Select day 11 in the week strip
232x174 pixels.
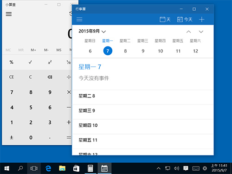178,51
